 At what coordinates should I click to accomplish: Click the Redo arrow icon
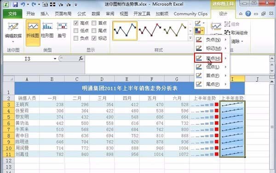[x=34, y=4]
